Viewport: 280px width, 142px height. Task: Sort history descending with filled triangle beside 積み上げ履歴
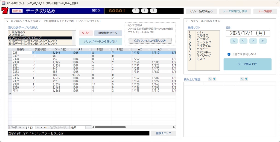click(214, 79)
